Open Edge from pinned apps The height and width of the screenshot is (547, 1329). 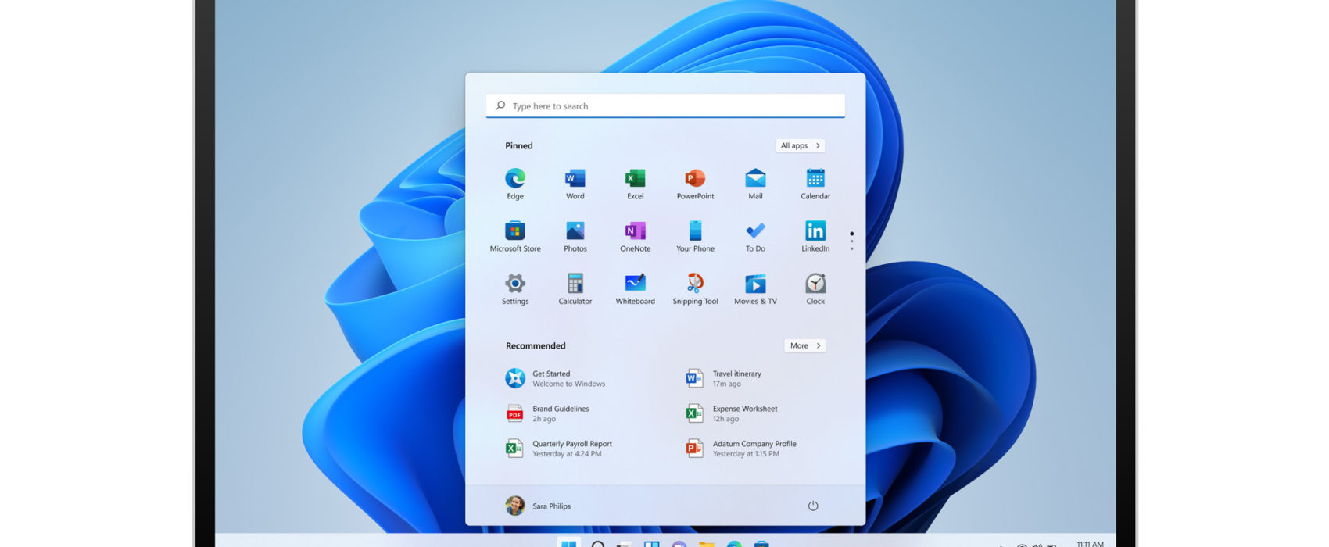coord(514,184)
